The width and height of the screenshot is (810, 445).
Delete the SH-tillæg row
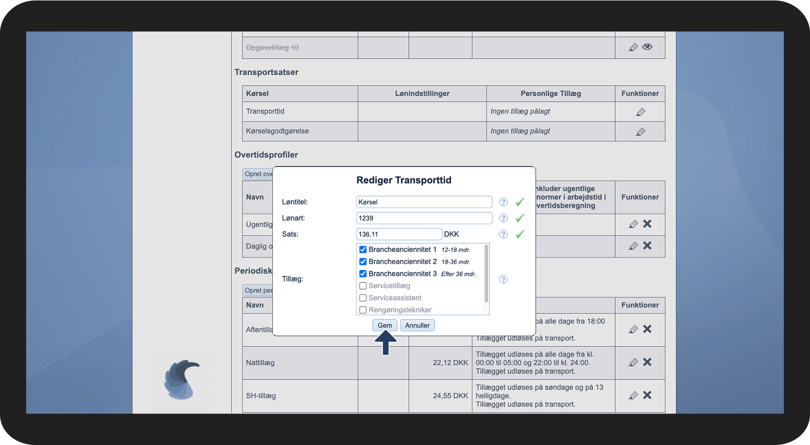[x=647, y=395]
